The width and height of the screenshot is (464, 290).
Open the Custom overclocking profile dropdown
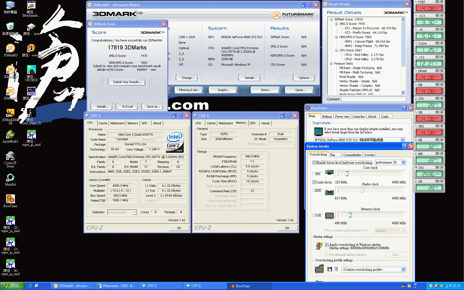[x=374, y=270]
